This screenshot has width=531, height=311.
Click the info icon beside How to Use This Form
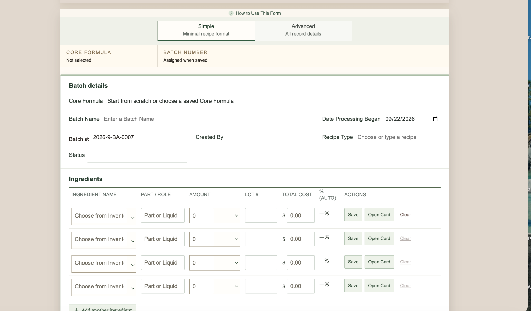pyautogui.click(x=231, y=13)
